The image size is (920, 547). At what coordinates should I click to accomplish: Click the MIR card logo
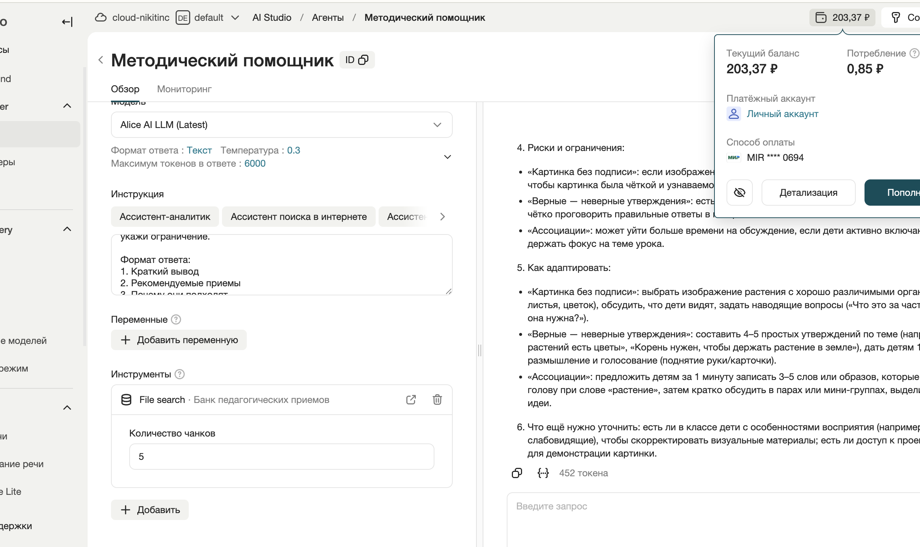pyautogui.click(x=734, y=158)
